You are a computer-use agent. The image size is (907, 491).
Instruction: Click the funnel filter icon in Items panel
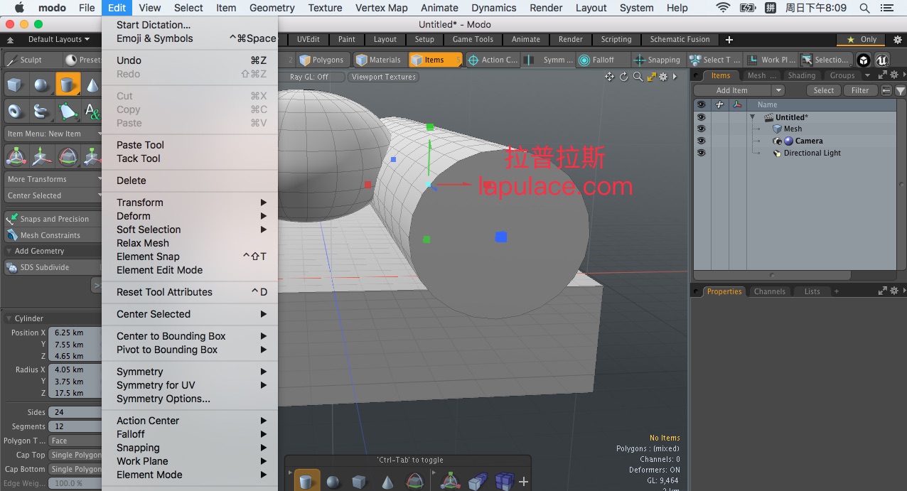pos(900,90)
